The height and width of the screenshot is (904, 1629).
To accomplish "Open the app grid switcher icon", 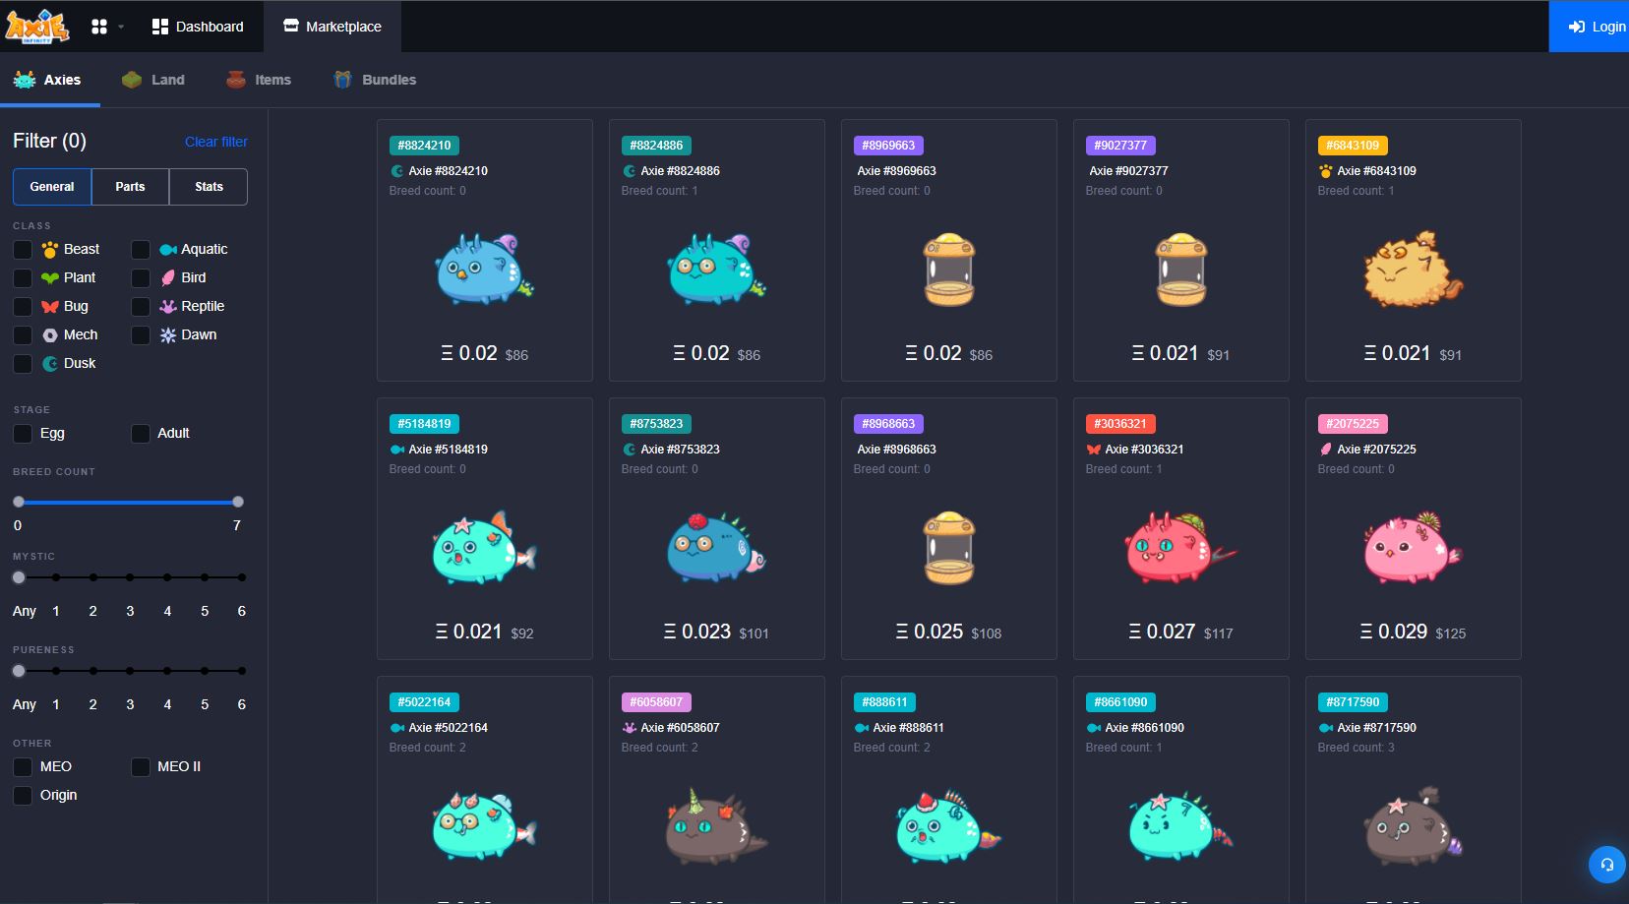I will (x=99, y=27).
